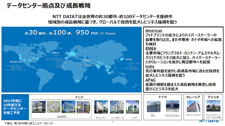The height and width of the screenshot is (126, 225).
Task: Click the ロンドン label on the map
Action: pyautogui.click(x=58, y=56)
